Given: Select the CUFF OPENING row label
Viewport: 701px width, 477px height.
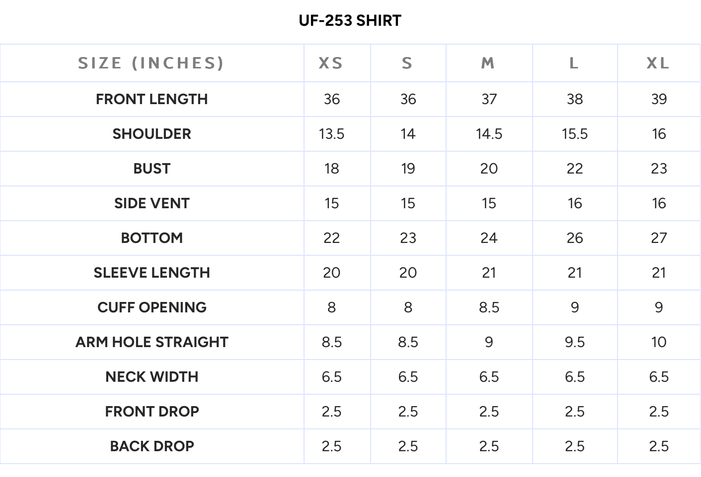Looking at the screenshot, I should 152,307.
